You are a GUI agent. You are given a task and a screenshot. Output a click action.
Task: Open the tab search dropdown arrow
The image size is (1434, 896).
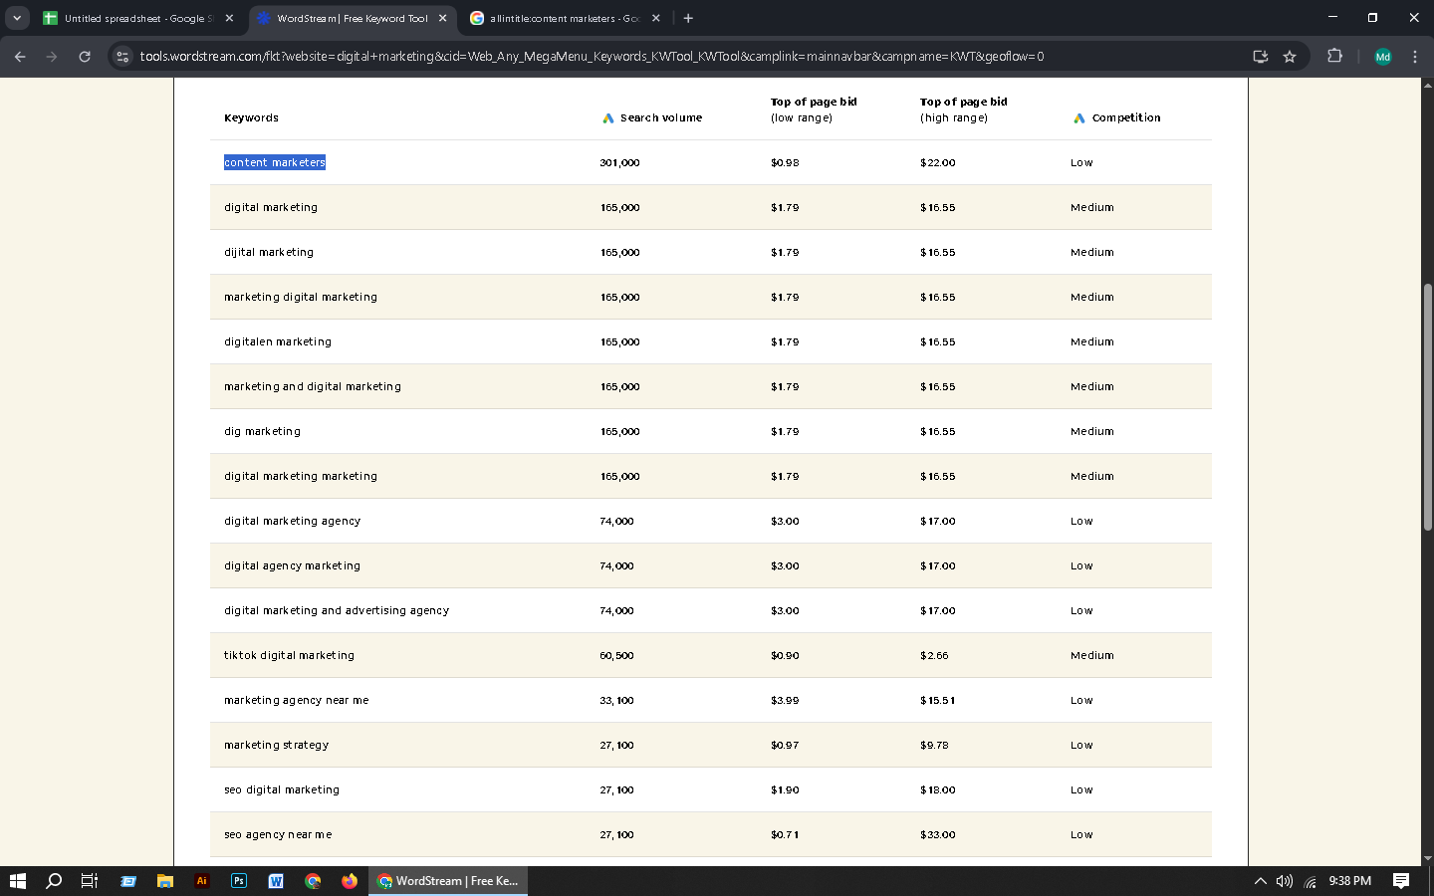[x=17, y=18]
